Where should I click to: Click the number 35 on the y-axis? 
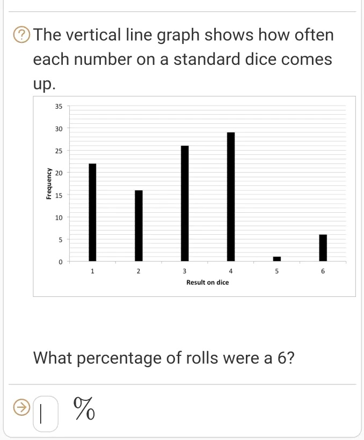point(57,106)
